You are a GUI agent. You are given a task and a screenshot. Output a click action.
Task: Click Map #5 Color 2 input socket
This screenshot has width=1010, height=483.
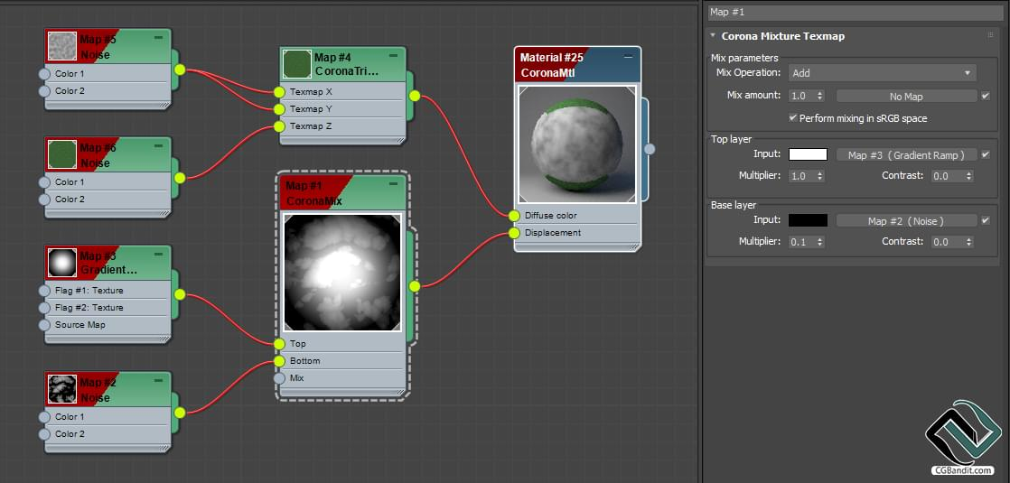click(44, 91)
